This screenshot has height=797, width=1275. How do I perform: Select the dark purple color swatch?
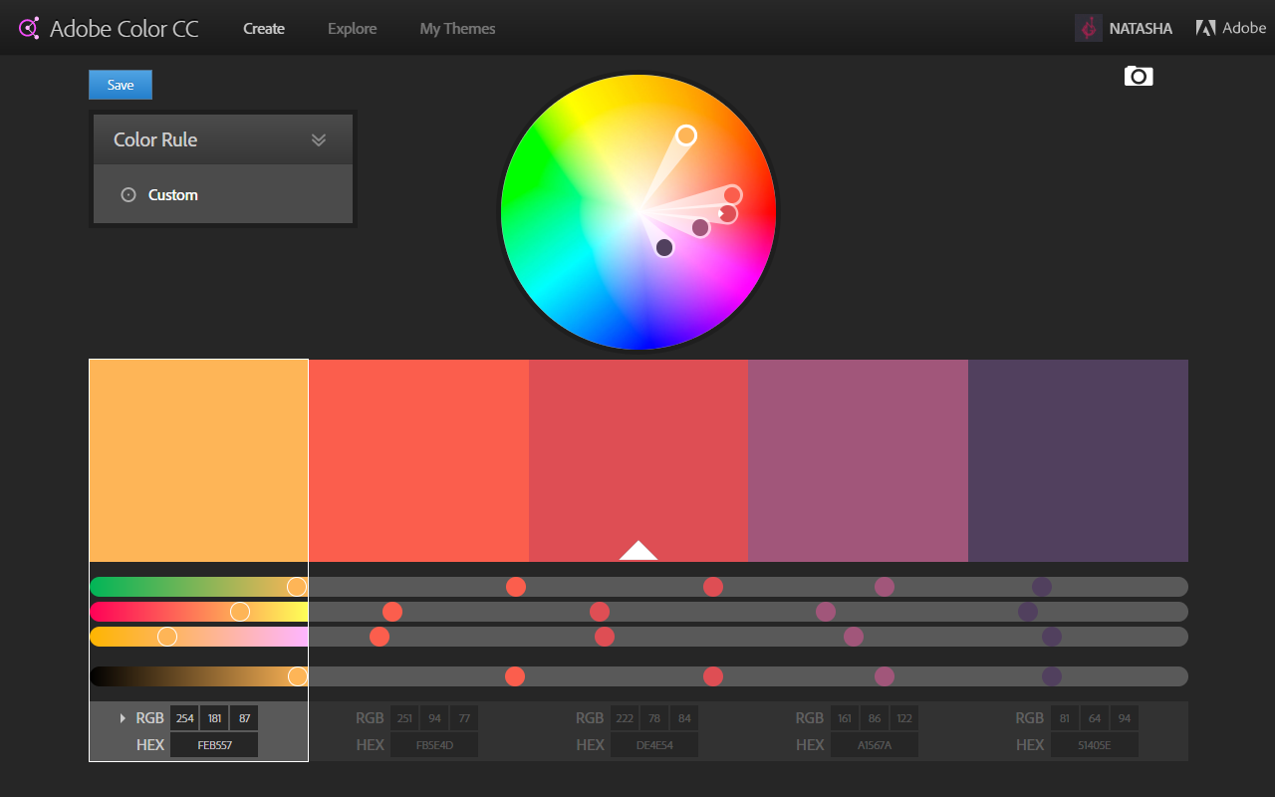pos(1078,460)
